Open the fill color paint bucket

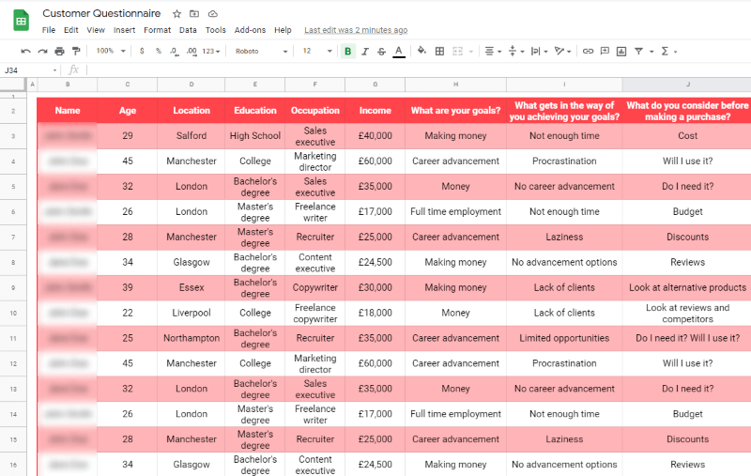[x=421, y=51]
